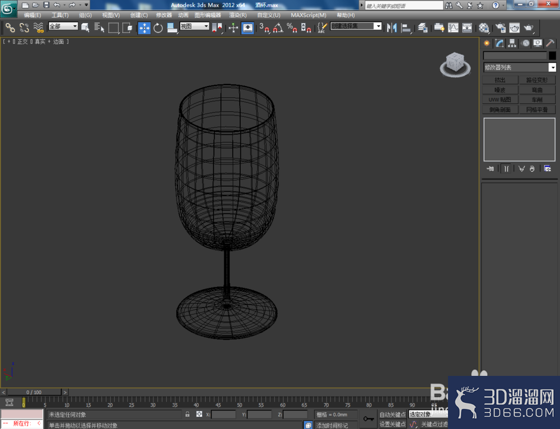Open the 选定对象 key filter dropdown

[428, 414]
